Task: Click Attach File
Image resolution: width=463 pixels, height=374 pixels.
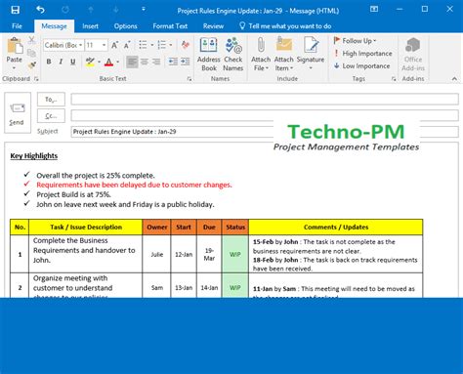Action: pyautogui.click(x=261, y=54)
